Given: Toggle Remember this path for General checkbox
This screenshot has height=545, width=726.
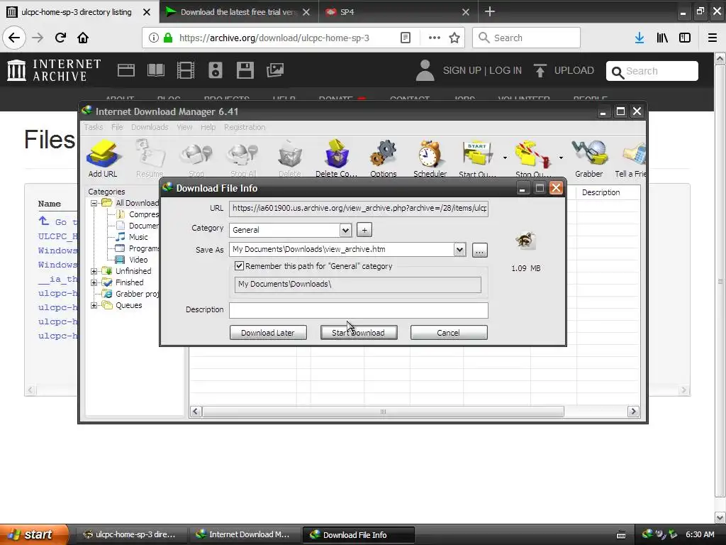Looking at the screenshot, I should click(240, 266).
